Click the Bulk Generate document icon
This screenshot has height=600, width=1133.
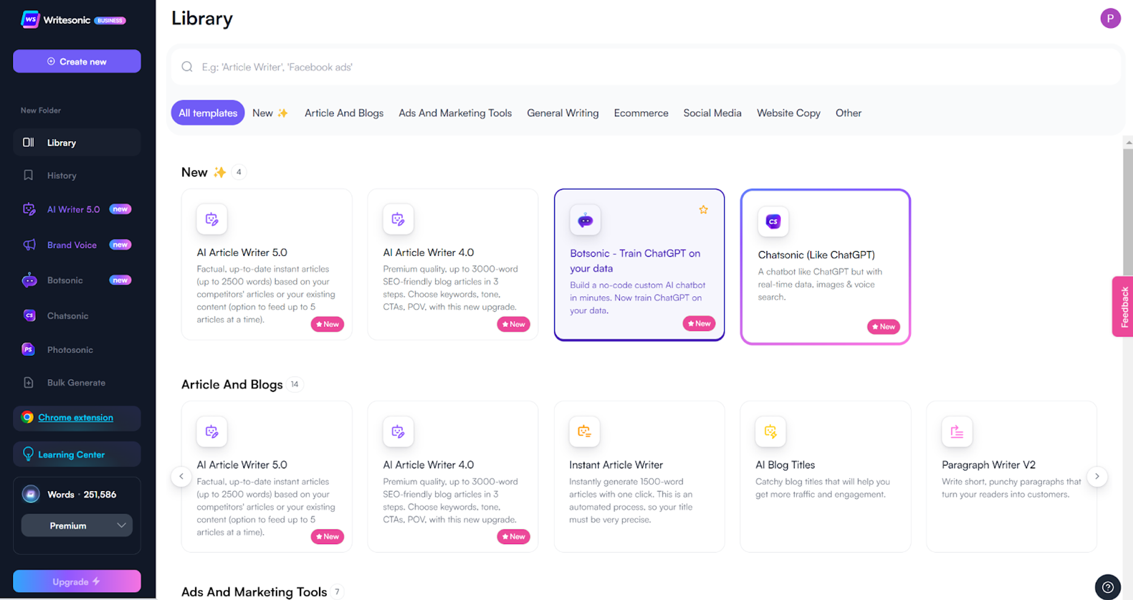[28, 382]
